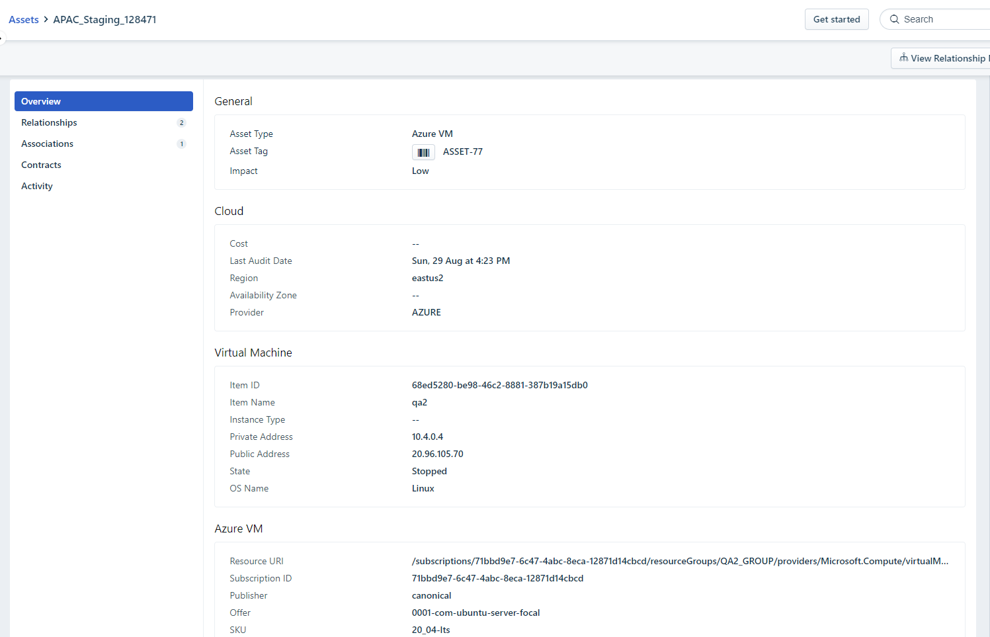Click the Instance Type field label

257,419
